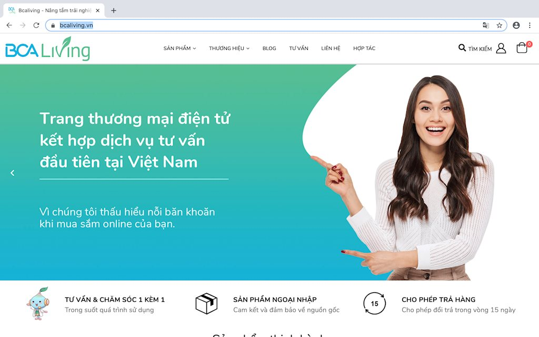The width and height of the screenshot is (539, 337).
Task: Click the imported product box icon
Action: click(206, 303)
